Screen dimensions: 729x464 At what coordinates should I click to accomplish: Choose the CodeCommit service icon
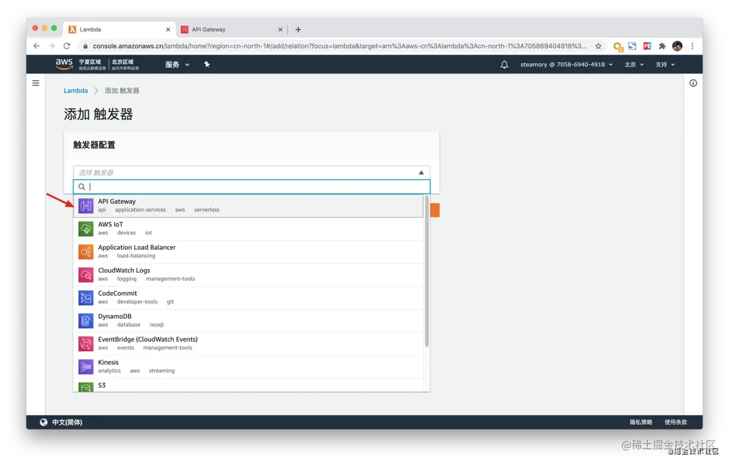[86, 298]
